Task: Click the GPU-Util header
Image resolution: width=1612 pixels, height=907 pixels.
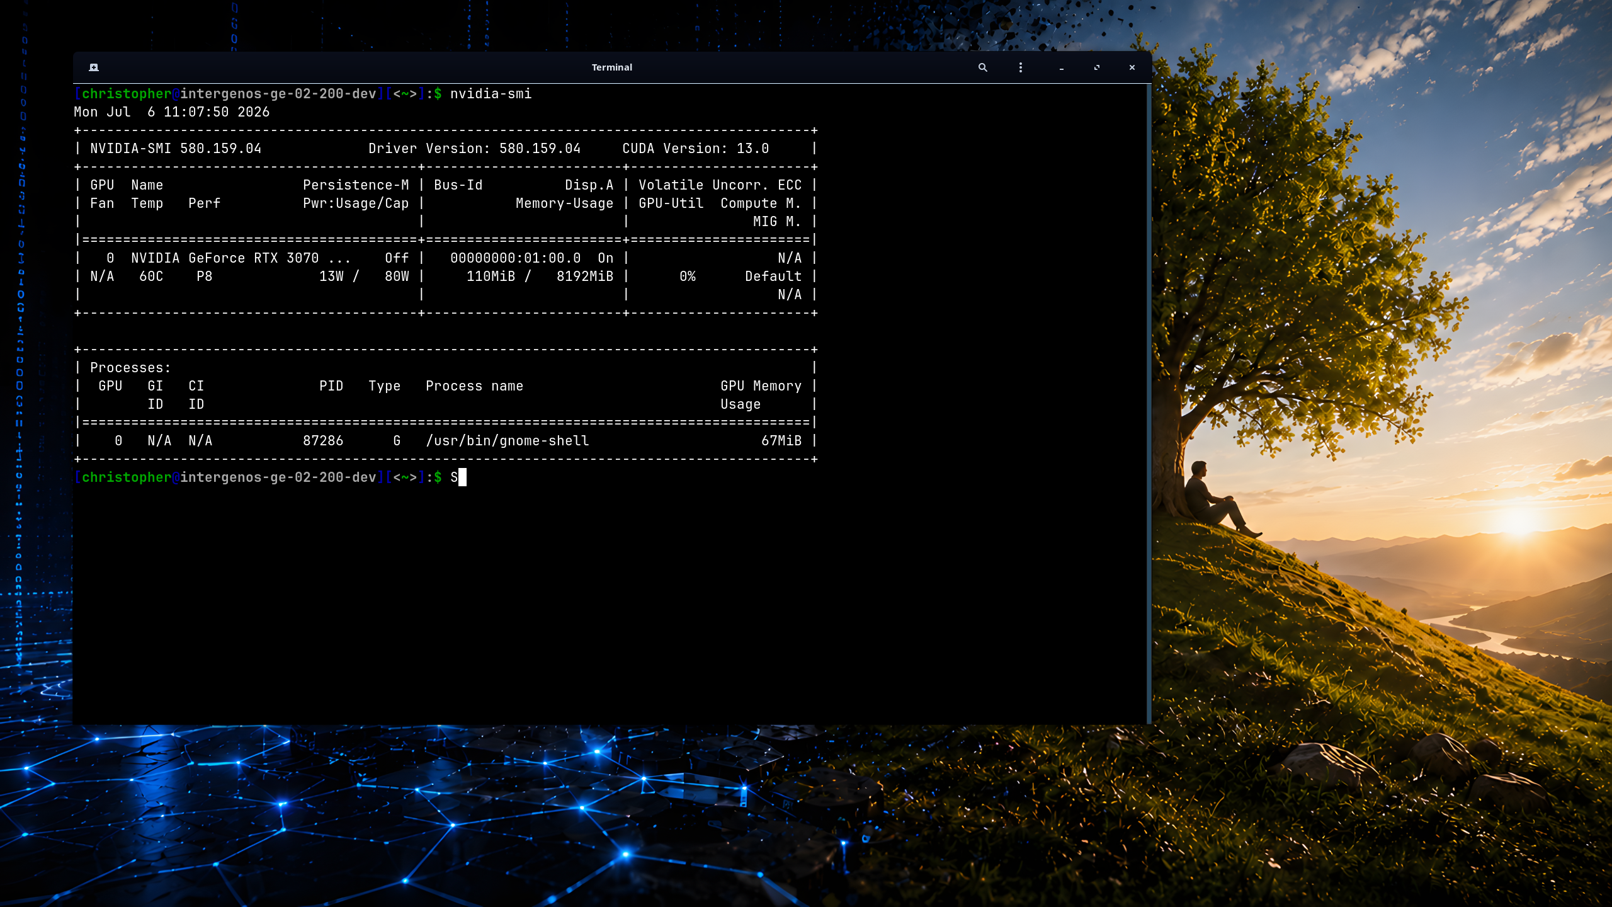Action: pyautogui.click(x=671, y=203)
